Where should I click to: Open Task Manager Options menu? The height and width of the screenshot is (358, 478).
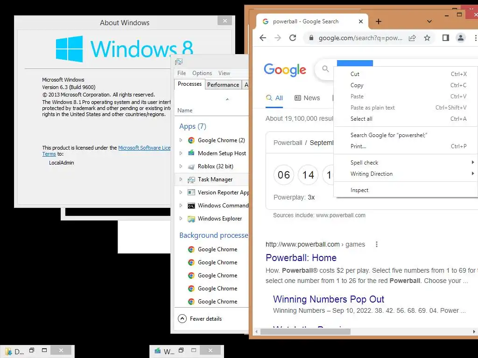[x=202, y=73]
